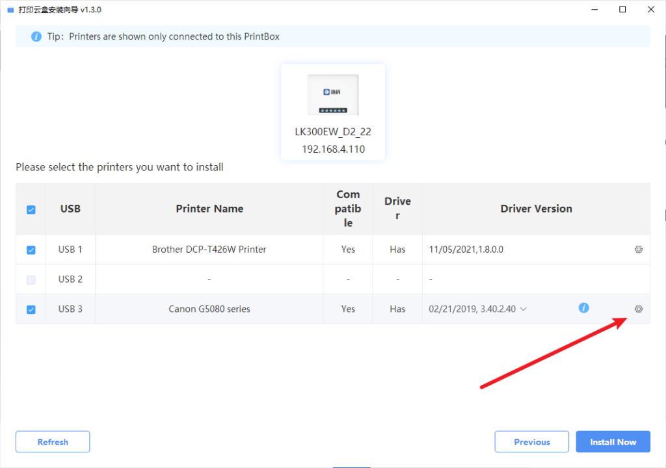Click the app icon in title bar

click(10, 10)
